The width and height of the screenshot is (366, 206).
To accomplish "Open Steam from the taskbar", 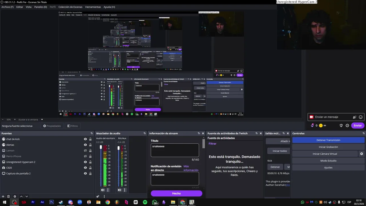I will point(61,202).
